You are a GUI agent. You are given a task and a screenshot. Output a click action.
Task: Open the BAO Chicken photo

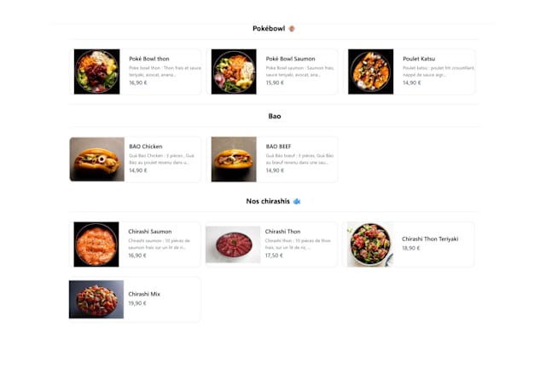point(96,159)
